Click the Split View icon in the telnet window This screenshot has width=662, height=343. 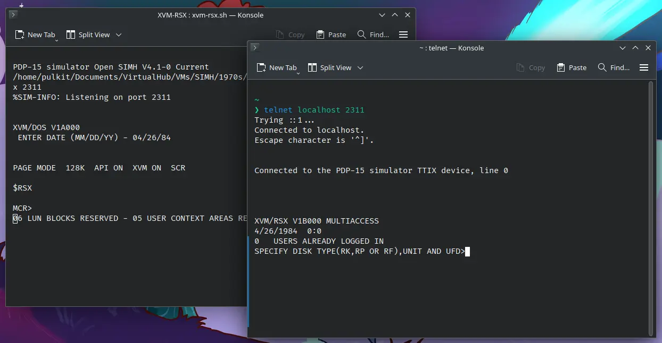point(312,67)
